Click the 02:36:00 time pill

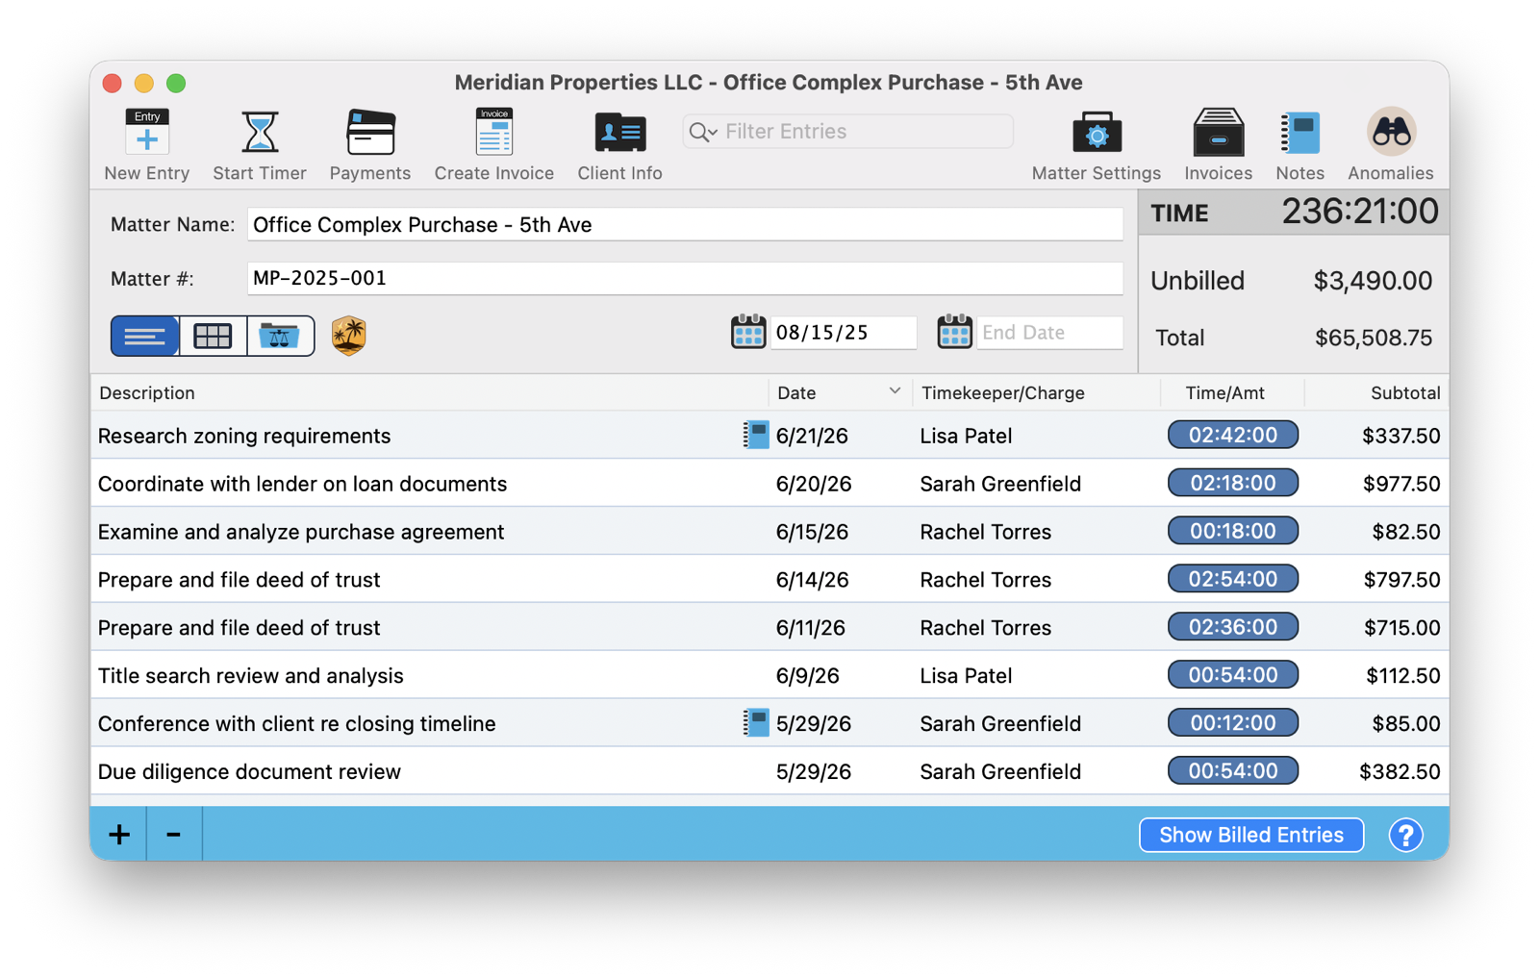click(1232, 627)
